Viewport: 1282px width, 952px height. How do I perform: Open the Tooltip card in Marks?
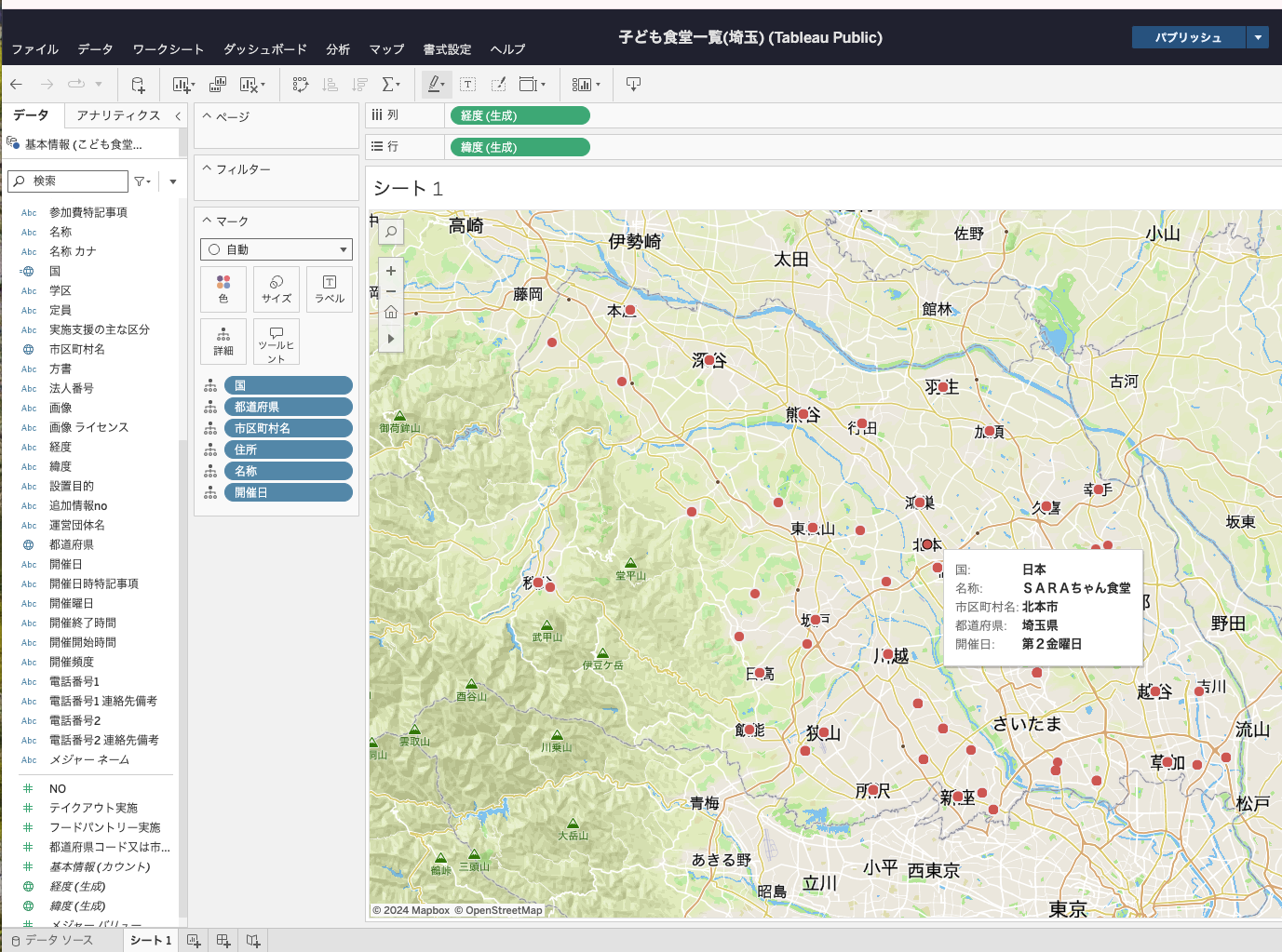point(277,342)
